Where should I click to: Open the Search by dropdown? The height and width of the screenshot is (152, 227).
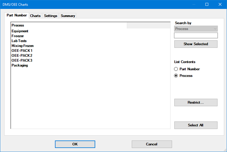click(x=196, y=29)
